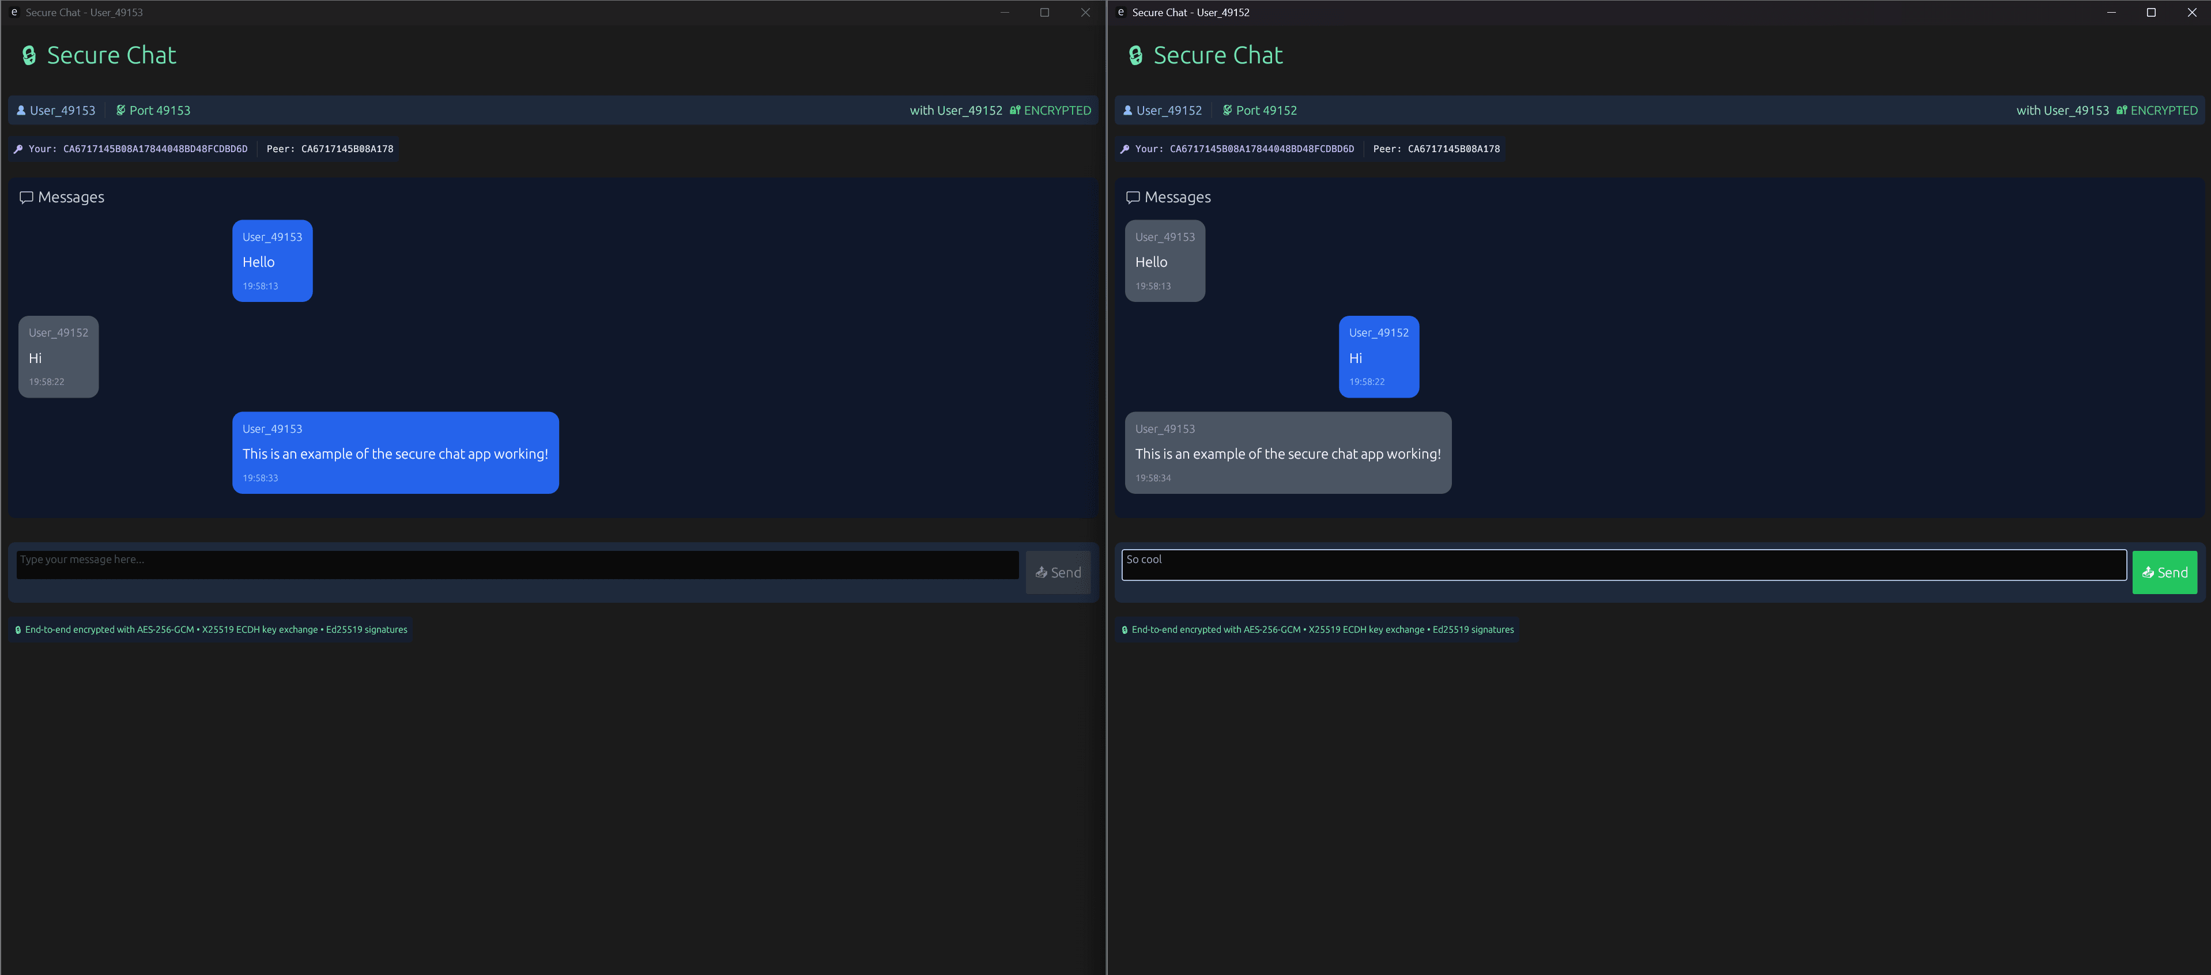The height and width of the screenshot is (975, 2211).
Task: Click the Messages speech bubble icon in left window
Action: tap(27, 196)
